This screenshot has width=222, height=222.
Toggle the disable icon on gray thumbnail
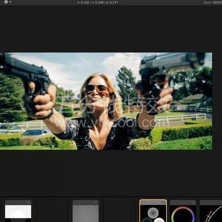click(x=96, y=202)
